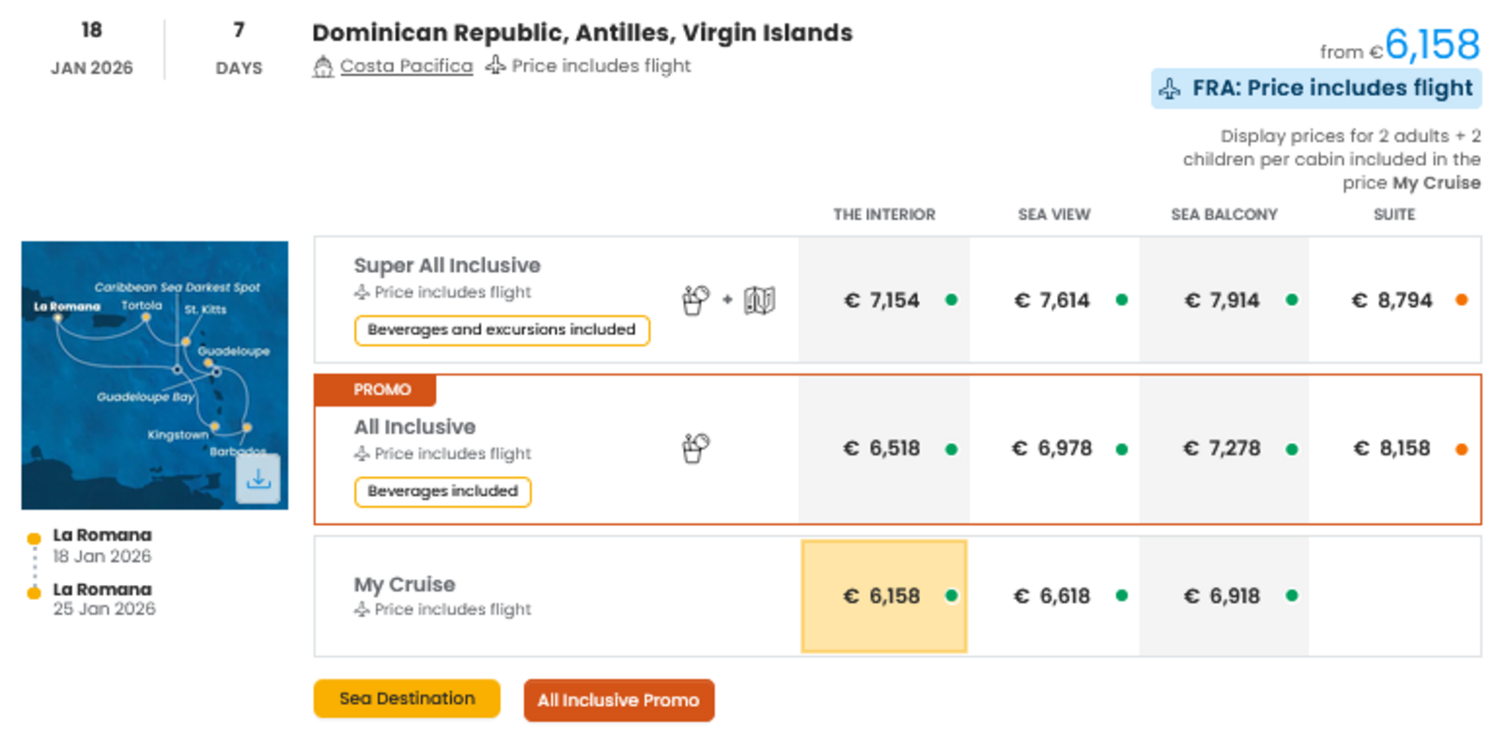The image size is (1492, 751).
Task: Click the airplane icon in FRA flight badge
Action: click(x=1170, y=89)
